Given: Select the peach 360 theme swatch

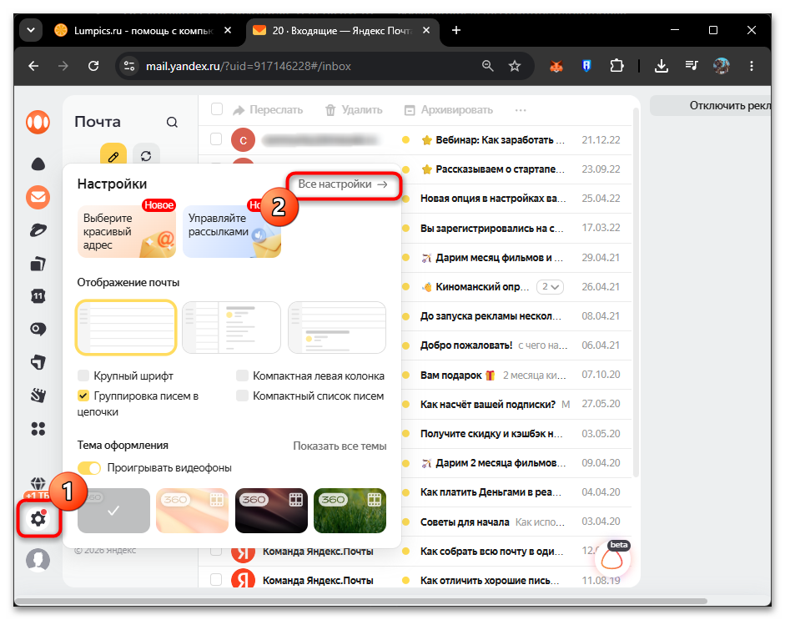Looking at the screenshot, I should (x=192, y=511).
